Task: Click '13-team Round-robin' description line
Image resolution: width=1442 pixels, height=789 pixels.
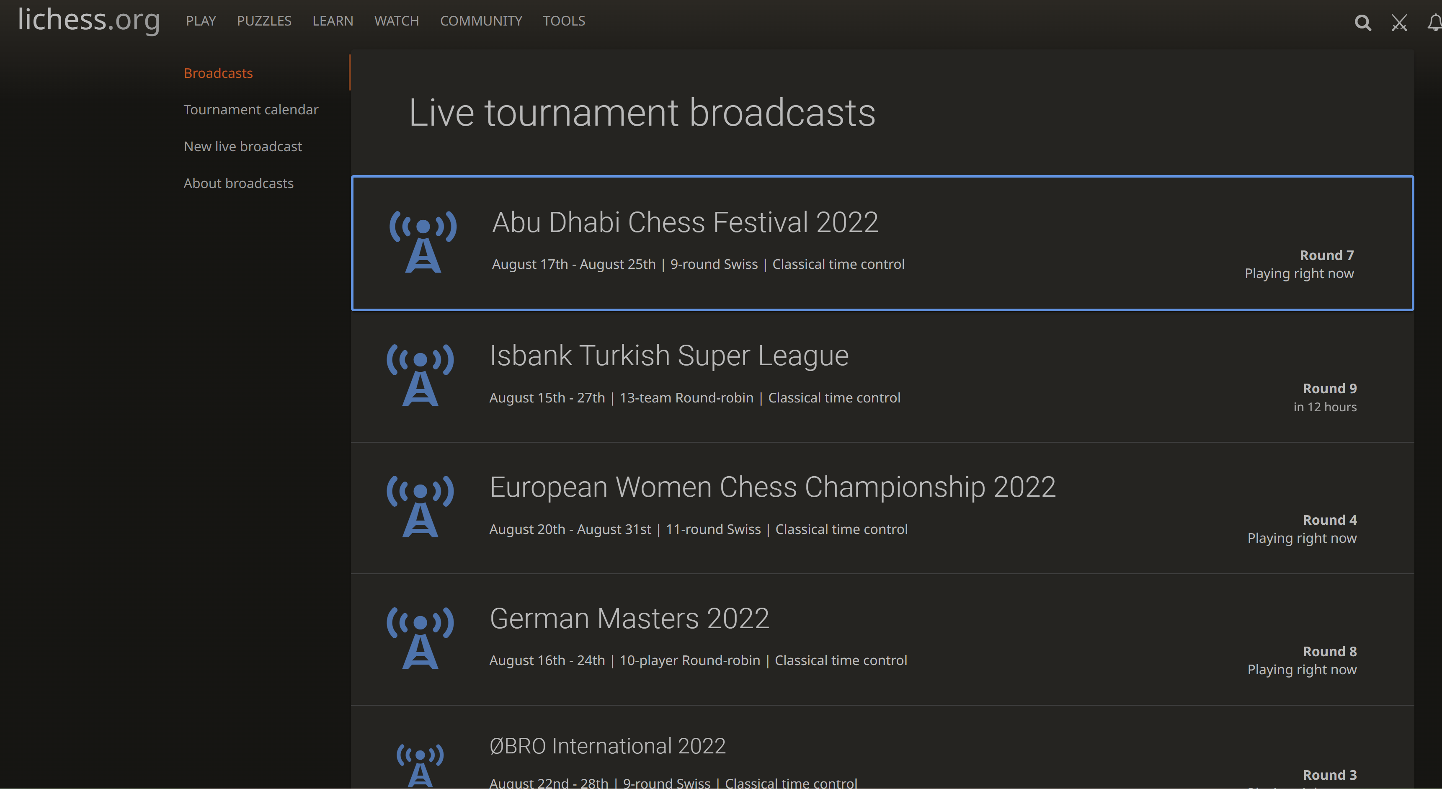Action: point(695,398)
